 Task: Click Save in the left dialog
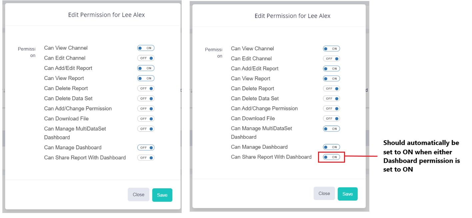pos(162,195)
